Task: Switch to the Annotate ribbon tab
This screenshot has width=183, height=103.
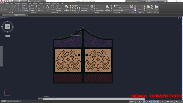Action: click(x=17, y=3)
